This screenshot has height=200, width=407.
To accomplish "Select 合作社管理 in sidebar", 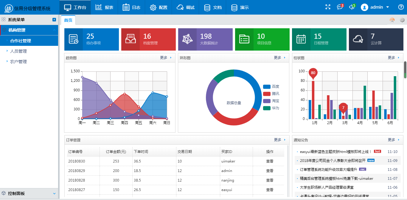I will coord(29,41).
